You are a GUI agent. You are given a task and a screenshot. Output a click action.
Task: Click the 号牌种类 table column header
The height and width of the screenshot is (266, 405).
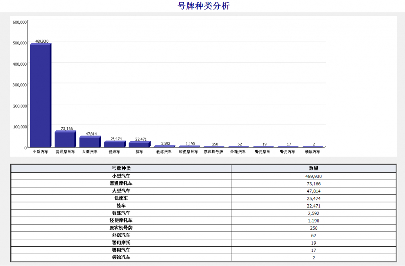(121, 168)
